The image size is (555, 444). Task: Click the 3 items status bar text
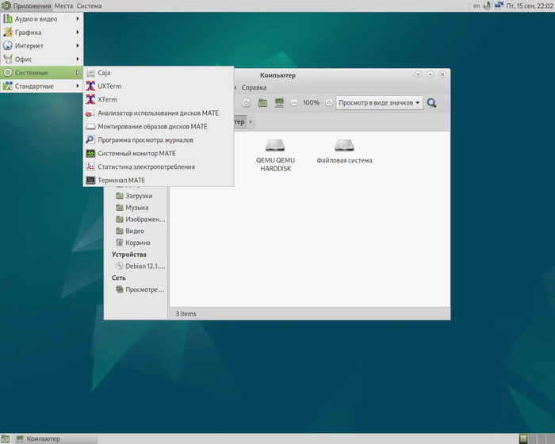tap(186, 314)
